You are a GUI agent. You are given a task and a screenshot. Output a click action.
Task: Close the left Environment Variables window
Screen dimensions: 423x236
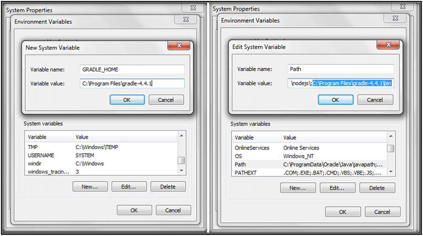coord(186,19)
